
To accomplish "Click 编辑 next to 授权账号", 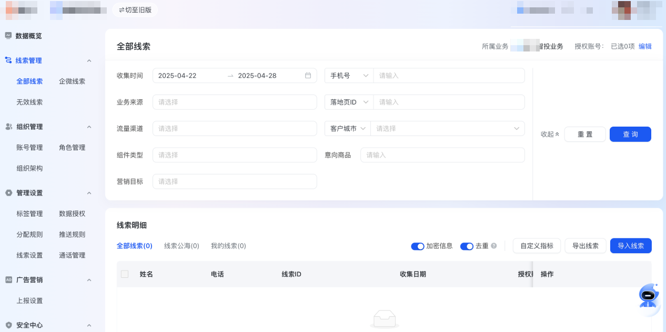I will click(645, 46).
